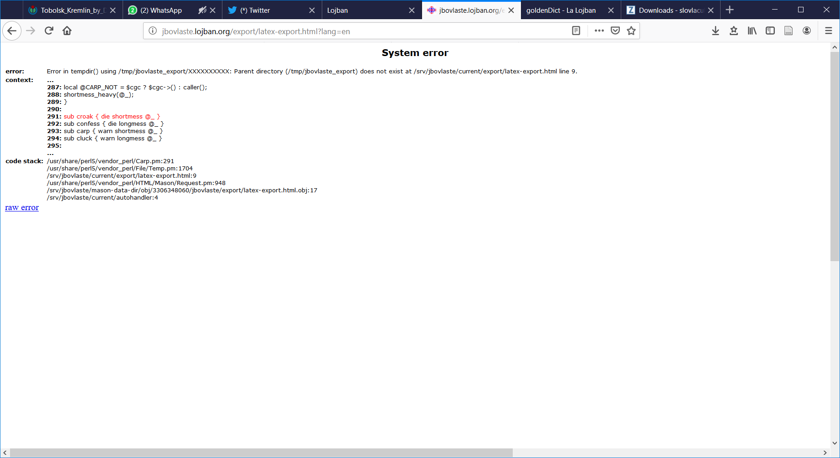Open a new browser tab
This screenshot has height=458, width=840.
(730, 10)
